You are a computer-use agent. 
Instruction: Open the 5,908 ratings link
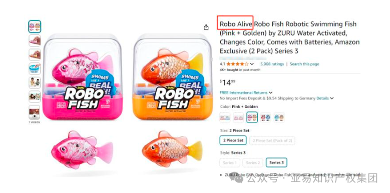click(x=272, y=64)
